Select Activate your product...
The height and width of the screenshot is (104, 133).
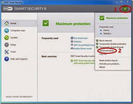(110, 64)
